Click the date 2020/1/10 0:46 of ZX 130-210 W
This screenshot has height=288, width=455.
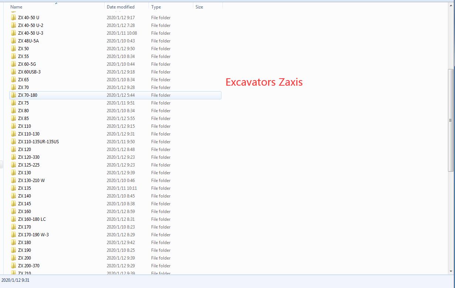pos(120,180)
